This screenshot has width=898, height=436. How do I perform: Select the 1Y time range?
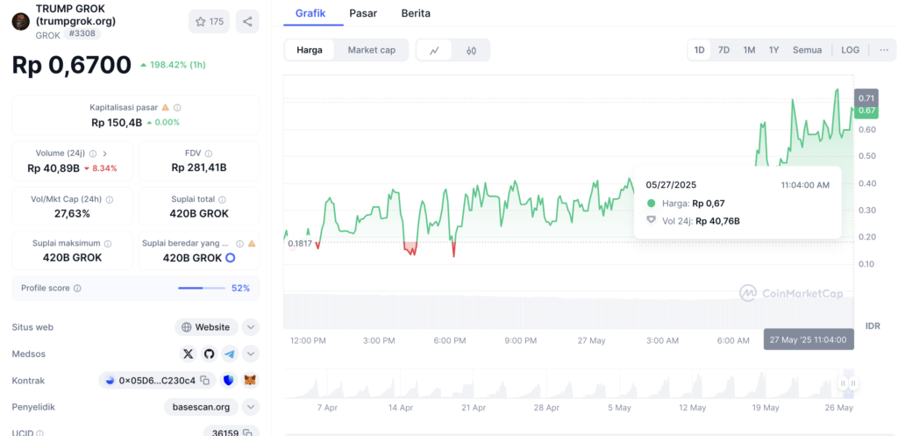click(x=773, y=50)
